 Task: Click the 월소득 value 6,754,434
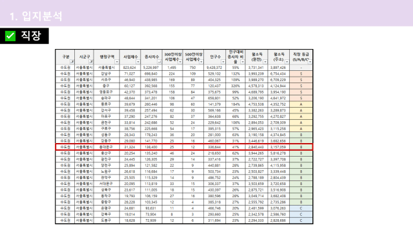[278, 73]
